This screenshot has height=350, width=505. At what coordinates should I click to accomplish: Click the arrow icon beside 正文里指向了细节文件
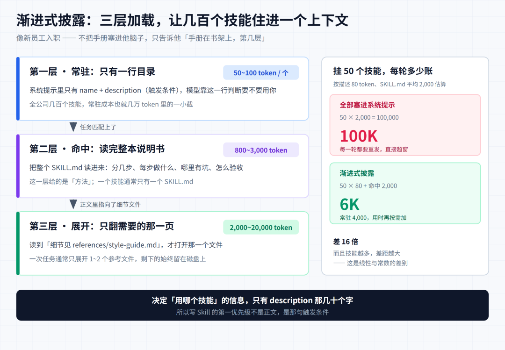click(73, 204)
